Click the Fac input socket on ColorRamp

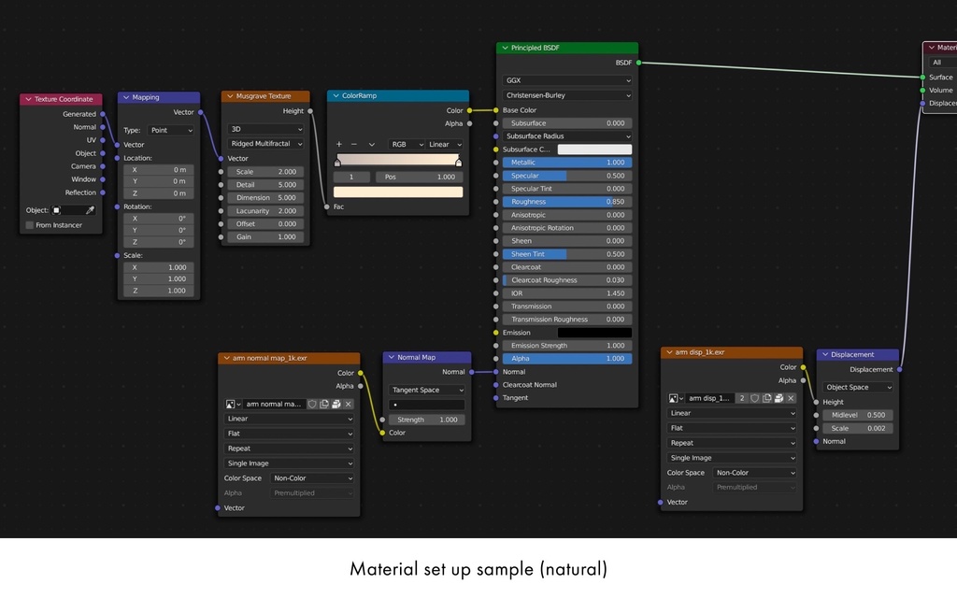[x=327, y=206]
